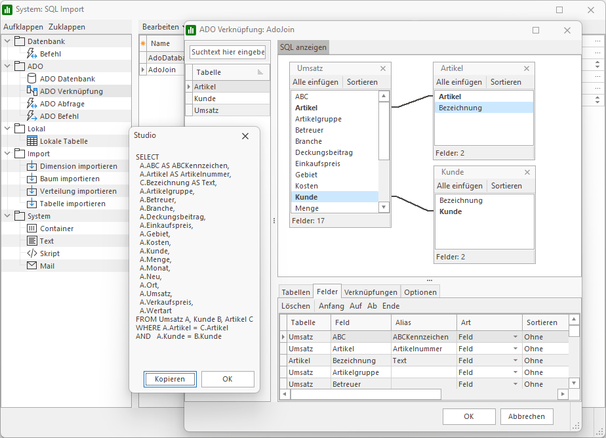606x438 pixels.
Task: Select the ADO Verknüpfung join icon
Action: point(32,91)
